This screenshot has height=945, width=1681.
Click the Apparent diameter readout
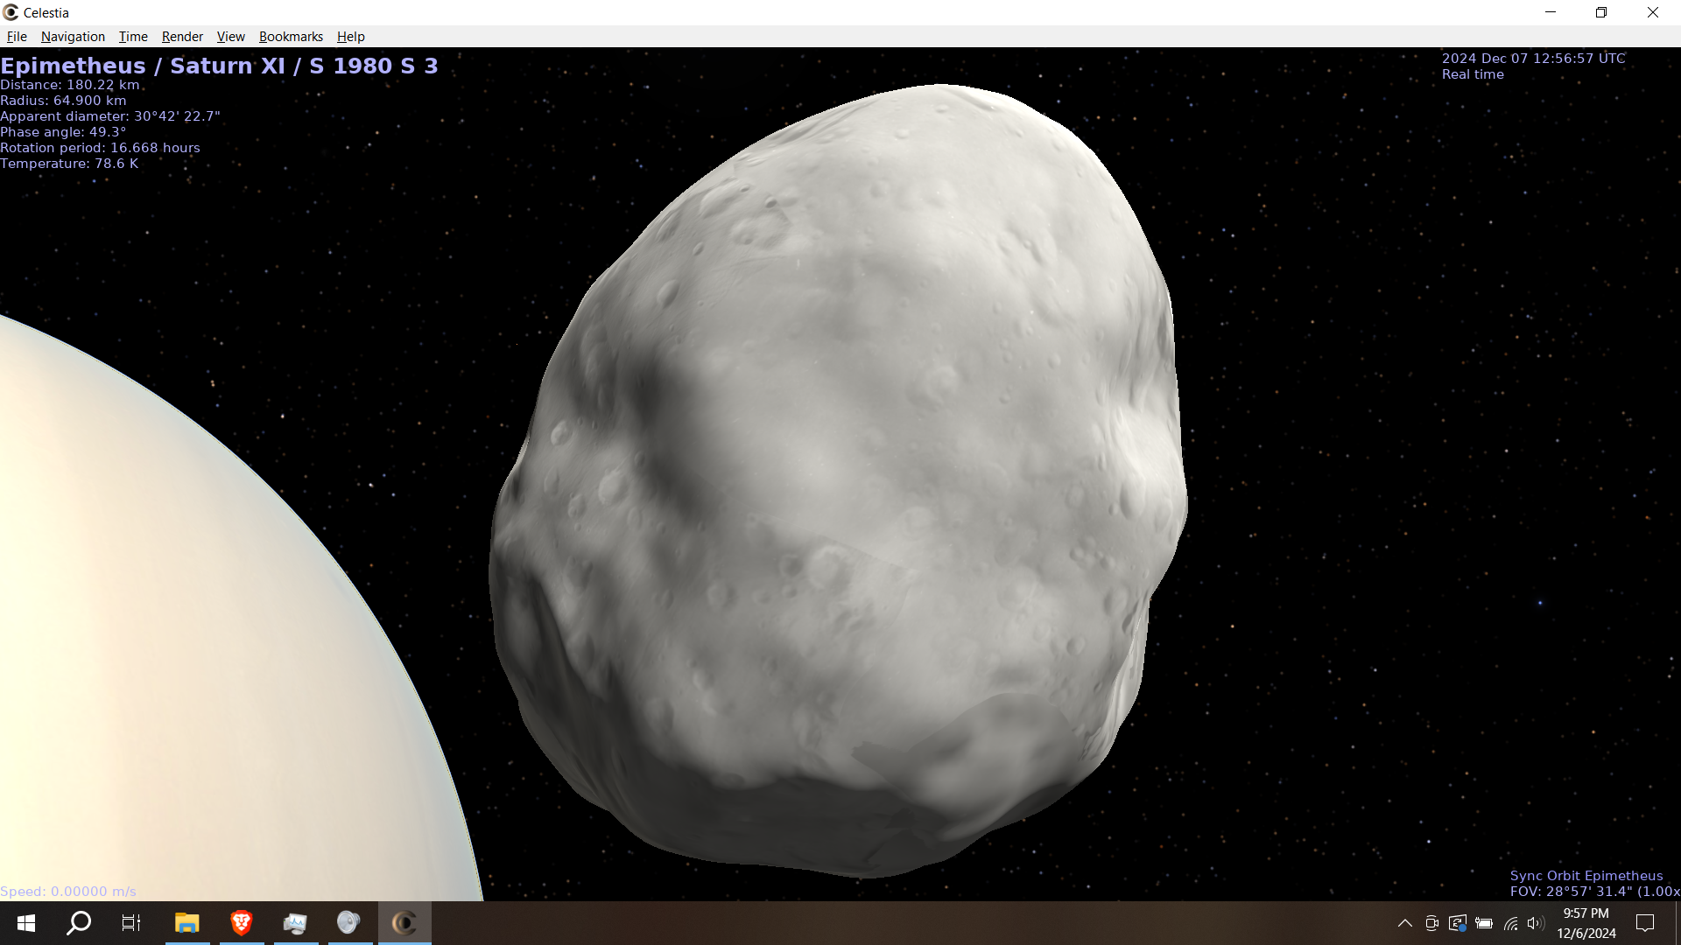(110, 116)
